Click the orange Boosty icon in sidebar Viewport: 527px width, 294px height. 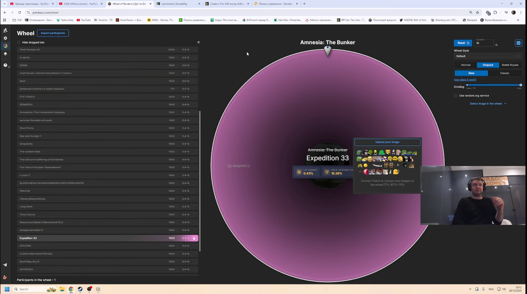point(5,277)
